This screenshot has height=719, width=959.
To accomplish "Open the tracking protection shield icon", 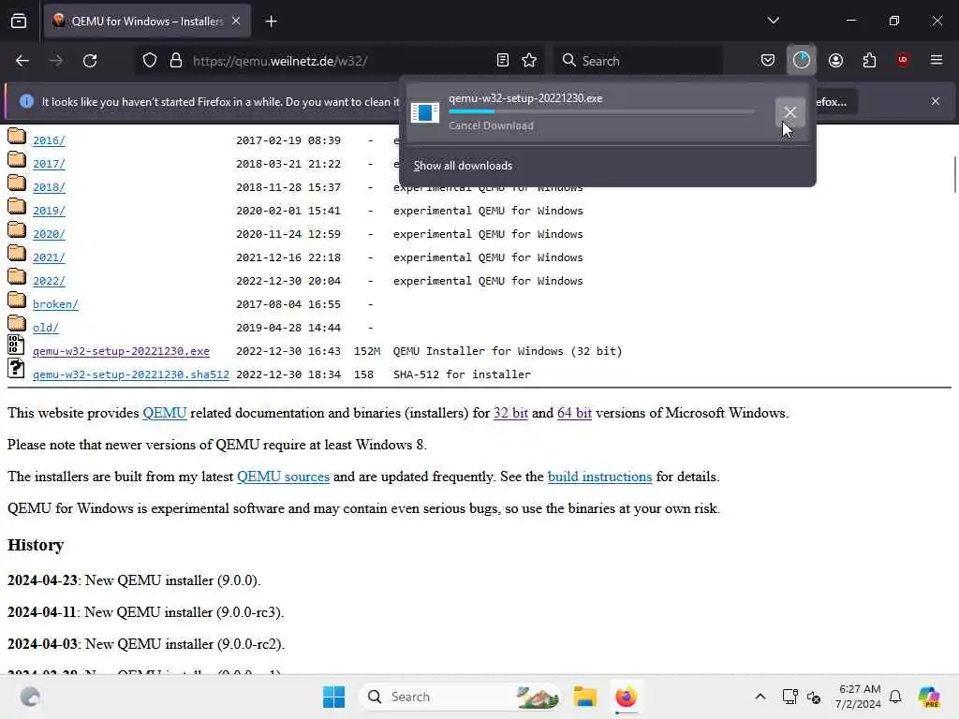I will click(150, 61).
